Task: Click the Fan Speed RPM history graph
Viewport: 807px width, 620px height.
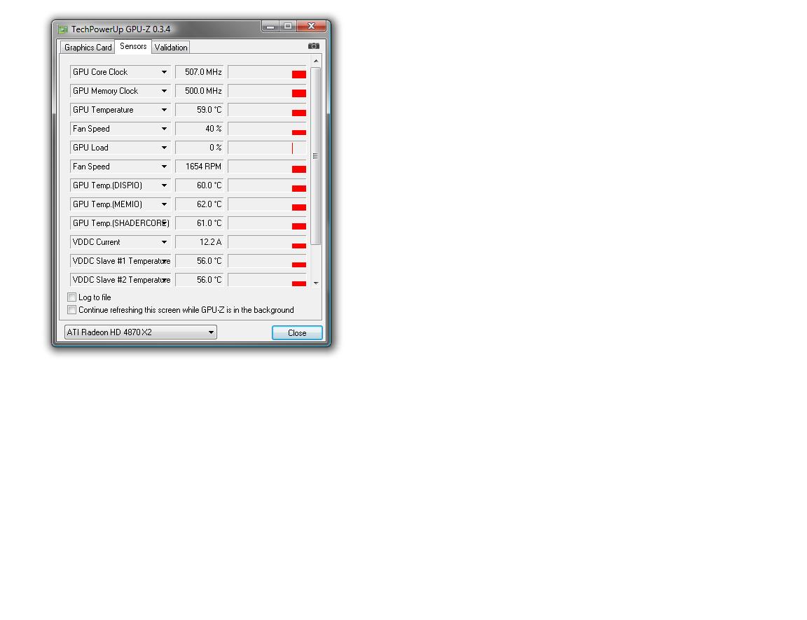Action: coord(267,167)
